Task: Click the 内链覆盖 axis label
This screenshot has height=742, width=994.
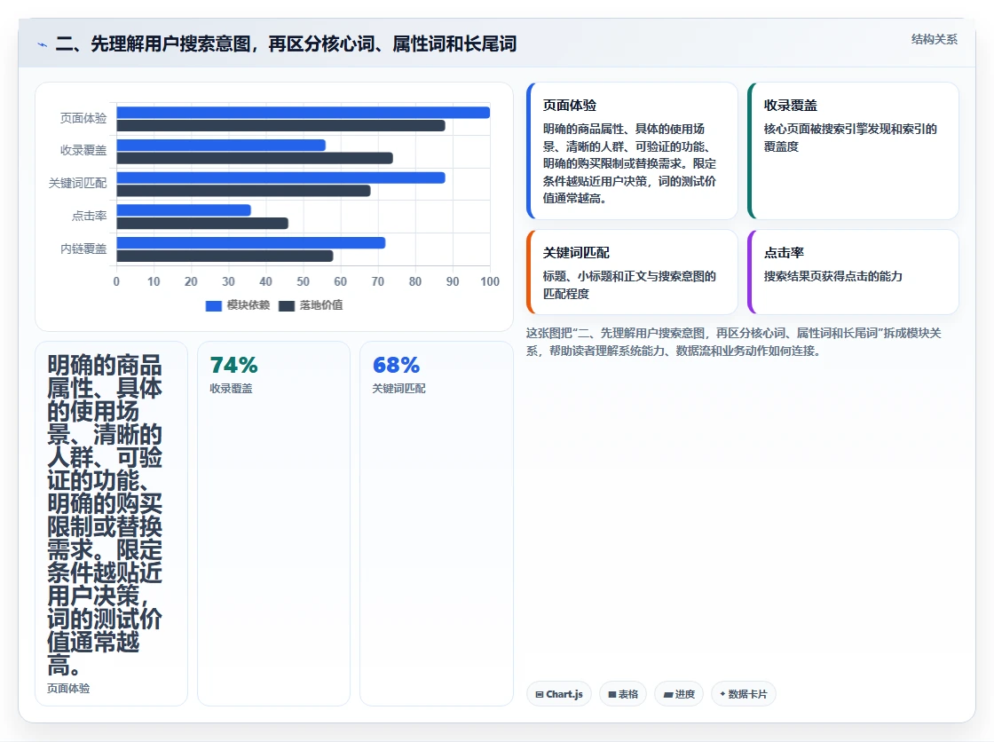Action: point(83,249)
